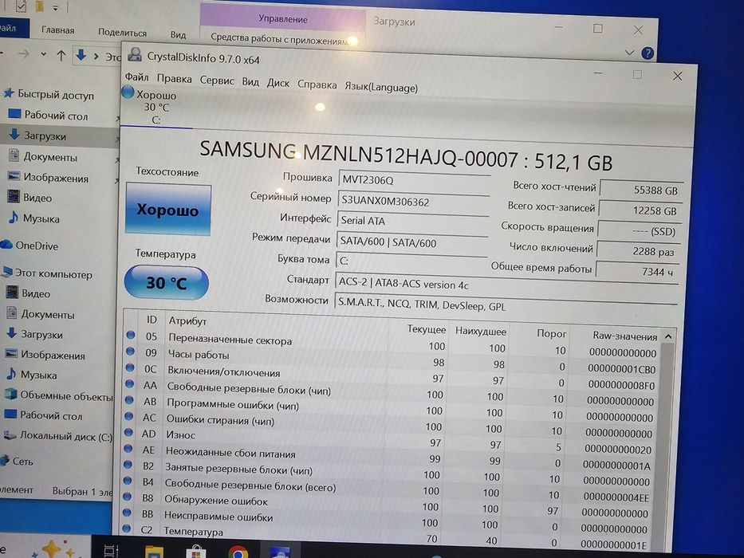Open pinned Документы under Быстрый доступ
This screenshot has width=744, height=558.
49,156
